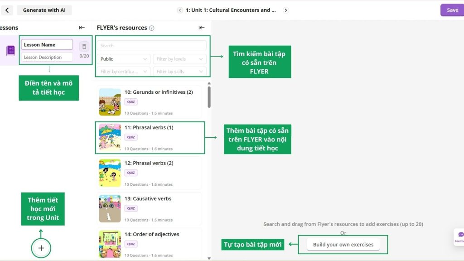Focus the Lesson Name input field
The width and height of the screenshot is (464, 261).
coord(47,45)
